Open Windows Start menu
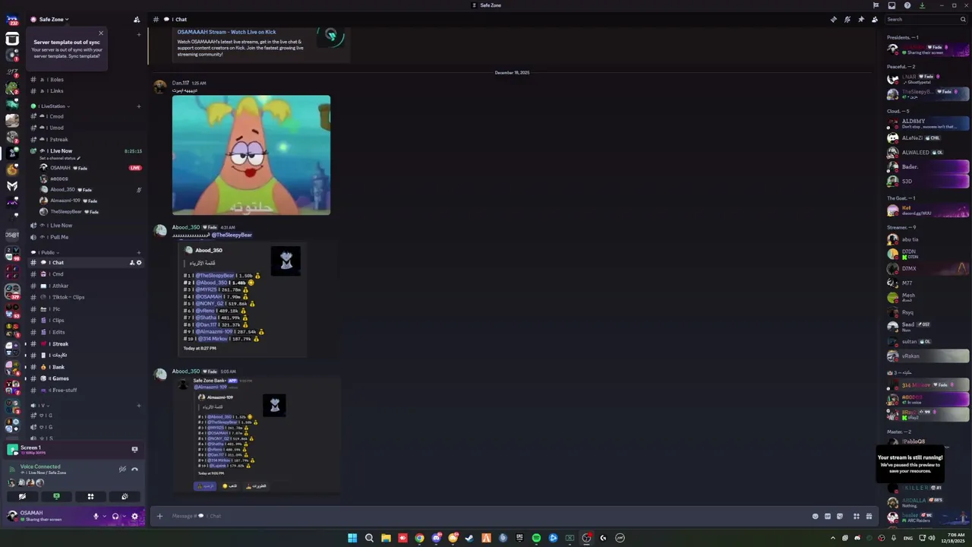This screenshot has height=547, width=972. (352, 538)
